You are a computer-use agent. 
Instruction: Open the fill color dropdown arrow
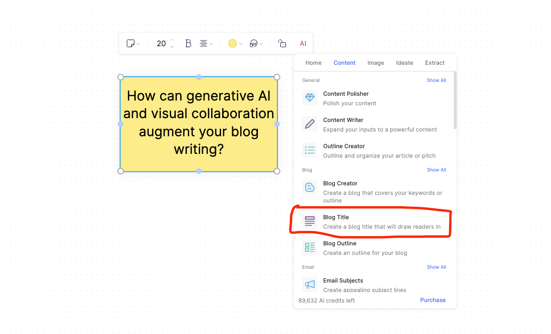point(241,44)
